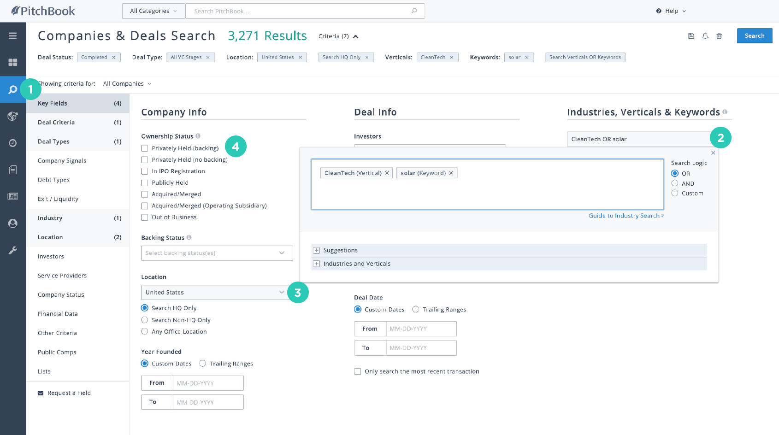Click the PitchBook logo

[43, 11]
